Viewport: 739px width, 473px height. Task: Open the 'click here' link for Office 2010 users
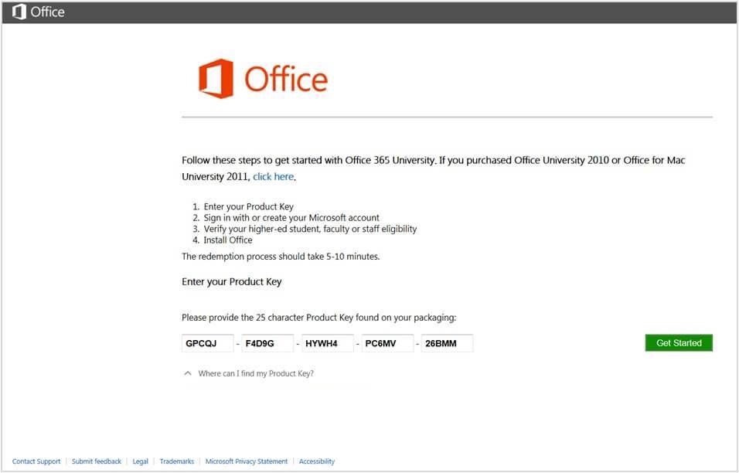[x=272, y=176]
